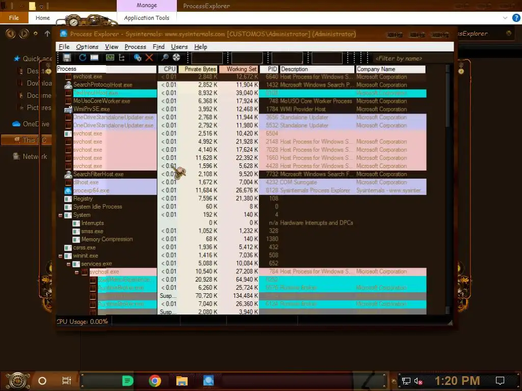Click the Explorer Forward arrow button
Screen dimensions: 522x391
point(24,34)
